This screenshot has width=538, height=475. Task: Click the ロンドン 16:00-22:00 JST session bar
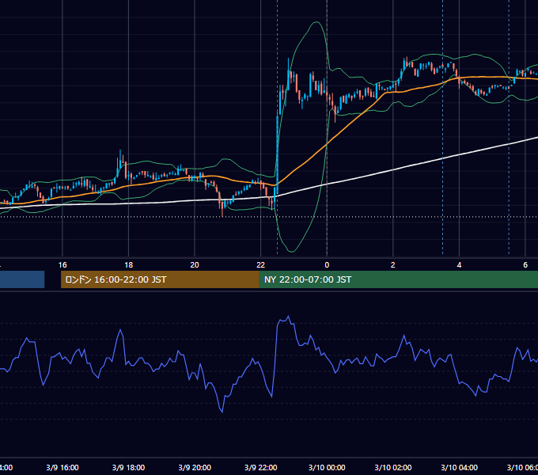[x=160, y=279]
